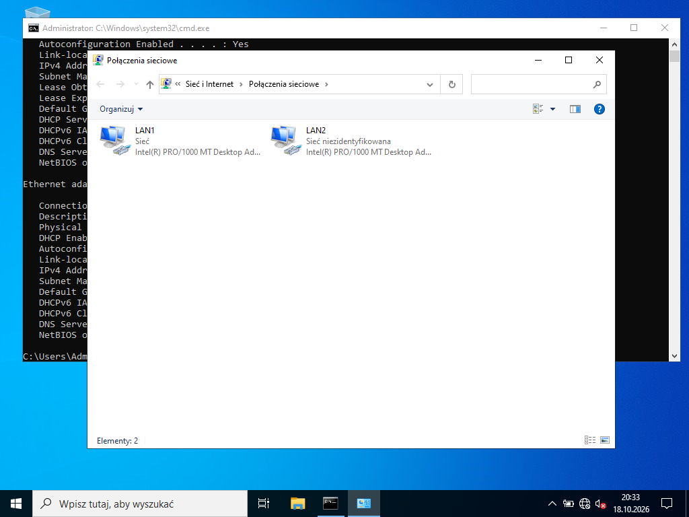This screenshot has width=689, height=517.
Task: Maximize the Połączenia sieciowe window
Action: point(569,60)
